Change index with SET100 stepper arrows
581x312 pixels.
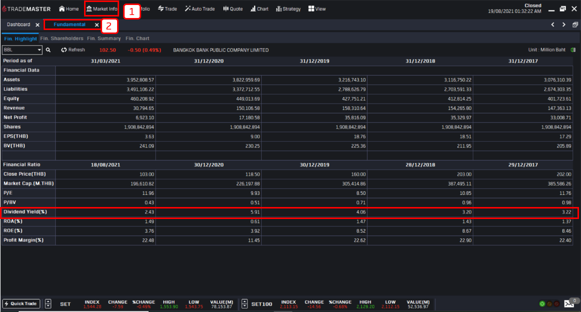[245, 304]
